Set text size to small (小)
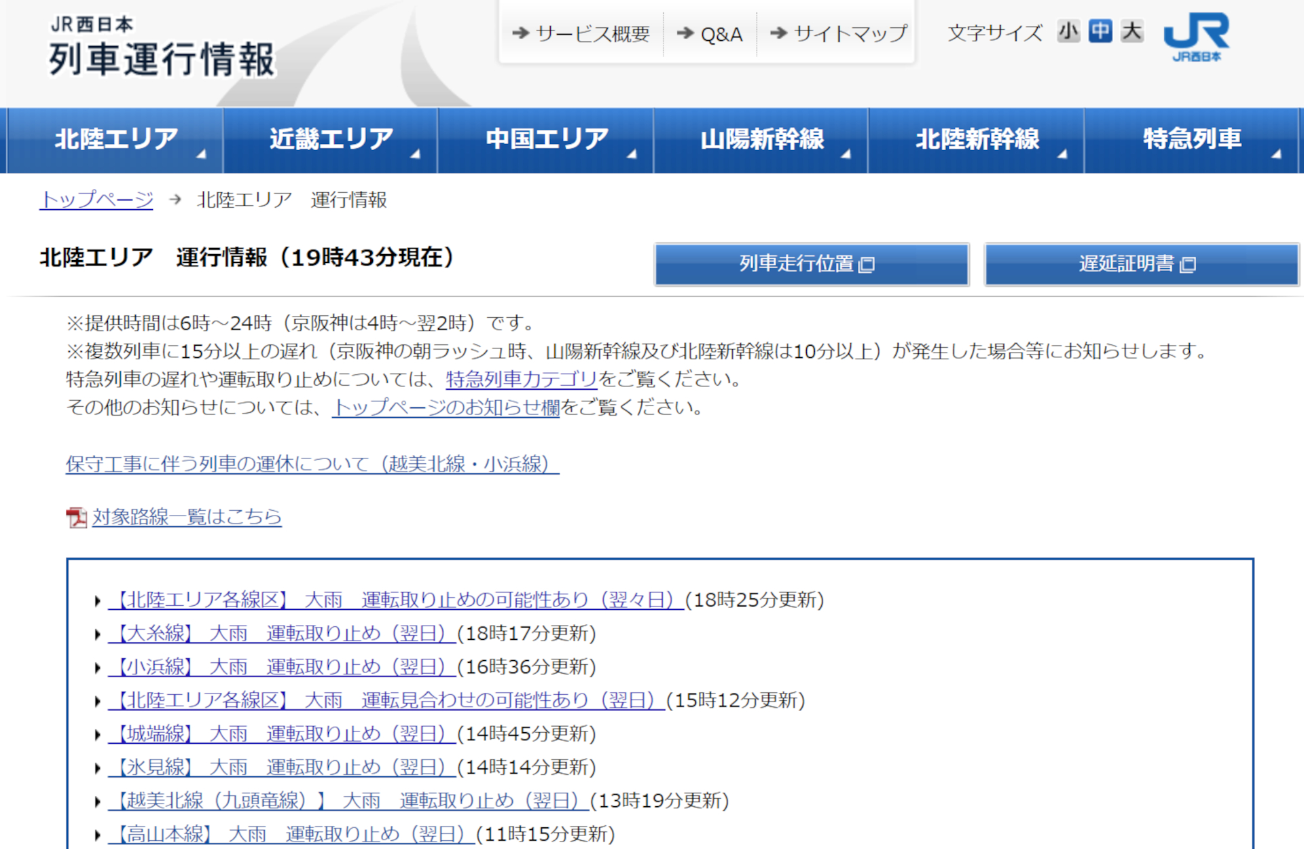 click(1068, 31)
